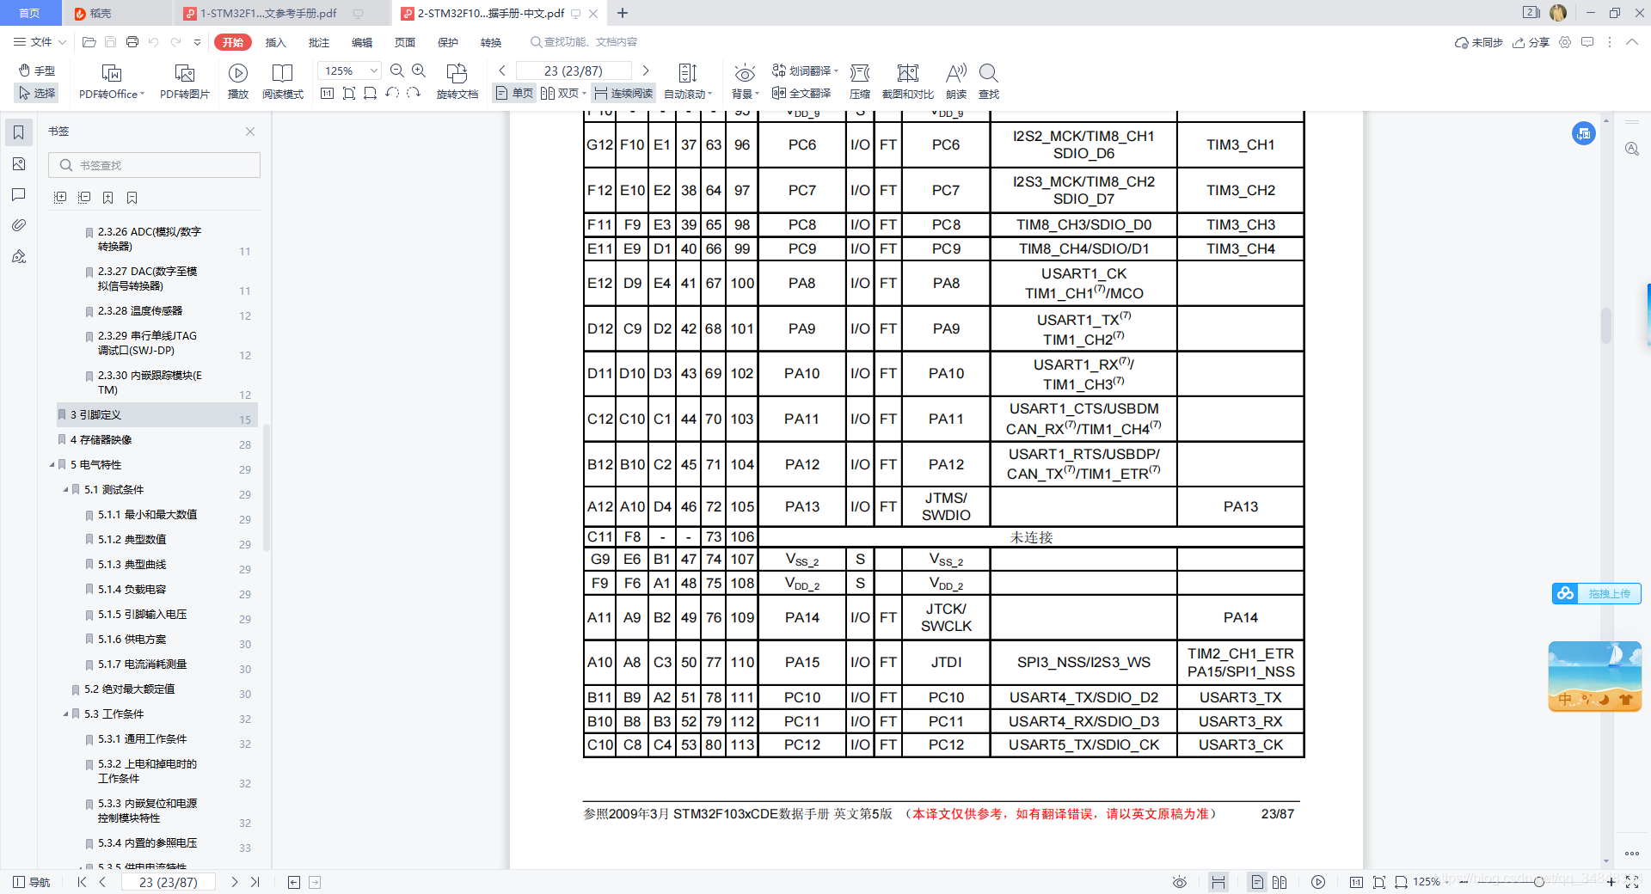Toggle continuous reading (连续阅读)
1651x894 pixels.
623,93
